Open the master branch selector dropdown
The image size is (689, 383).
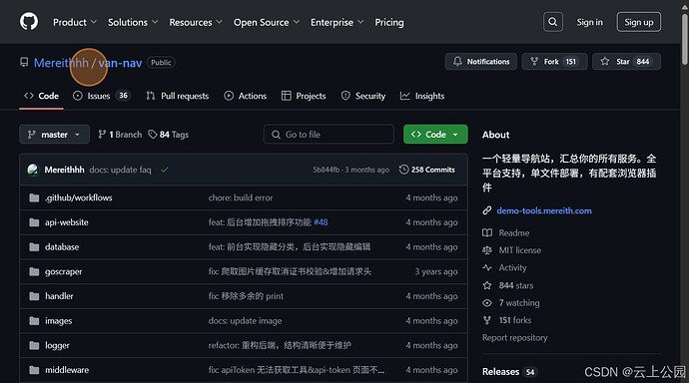click(54, 135)
